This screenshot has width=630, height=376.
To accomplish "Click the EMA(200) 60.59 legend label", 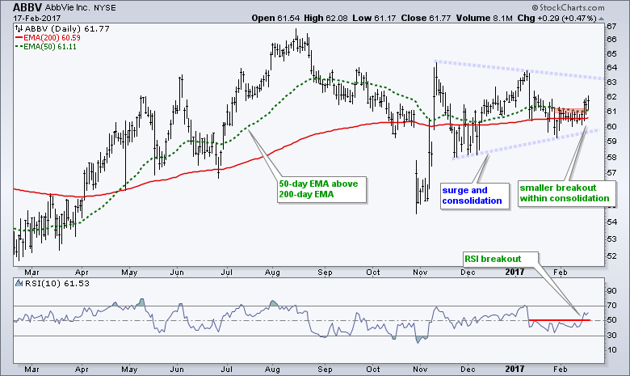I will coord(52,38).
